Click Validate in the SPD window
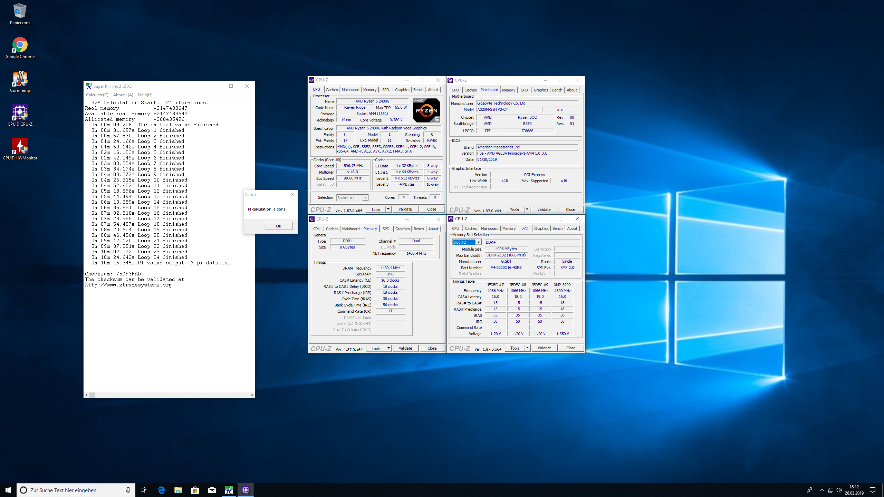 click(x=544, y=348)
